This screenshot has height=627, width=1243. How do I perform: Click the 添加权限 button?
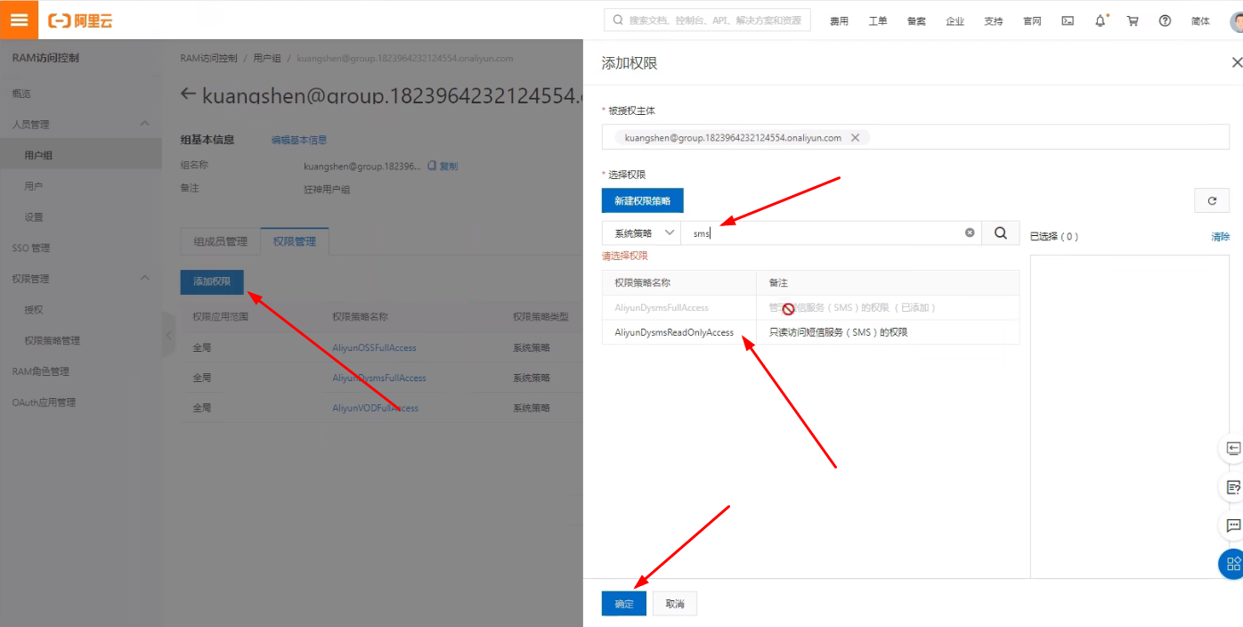[212, 281]
